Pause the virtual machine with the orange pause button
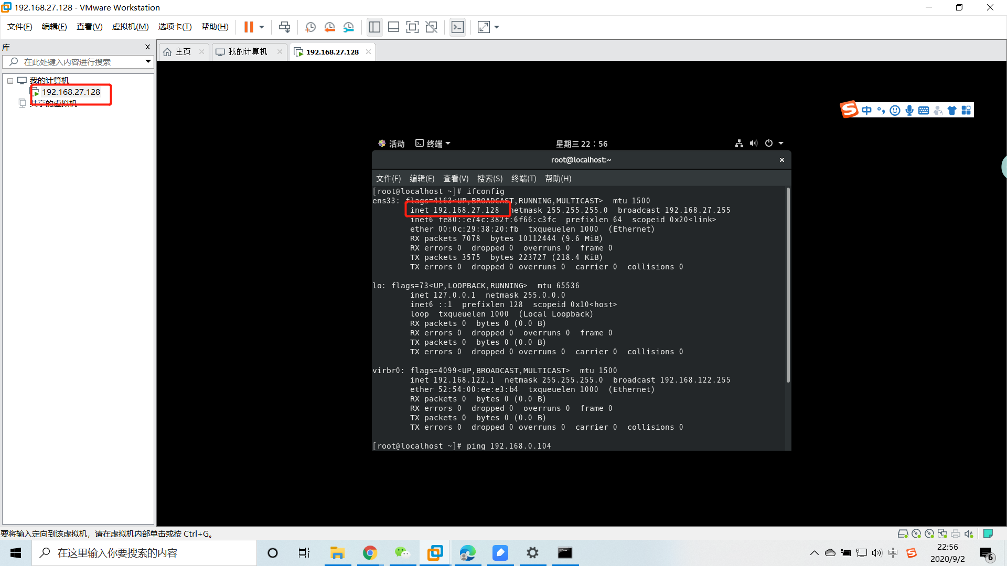 tap(249, 27)
